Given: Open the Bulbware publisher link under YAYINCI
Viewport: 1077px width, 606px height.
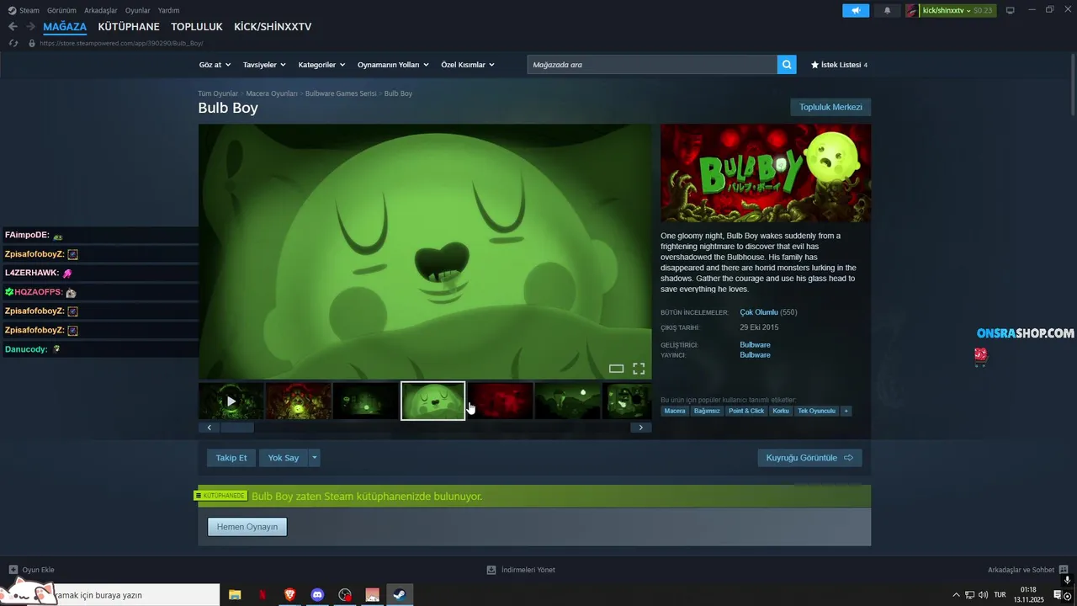Looking at the screenshot, I should (755, 355).
